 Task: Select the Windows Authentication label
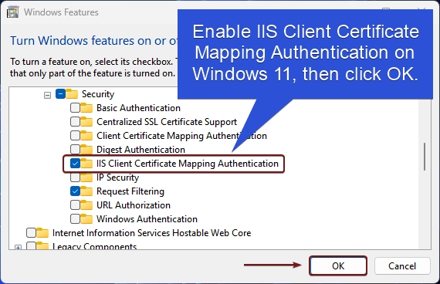pyautogui.click(x=147, y=219)
